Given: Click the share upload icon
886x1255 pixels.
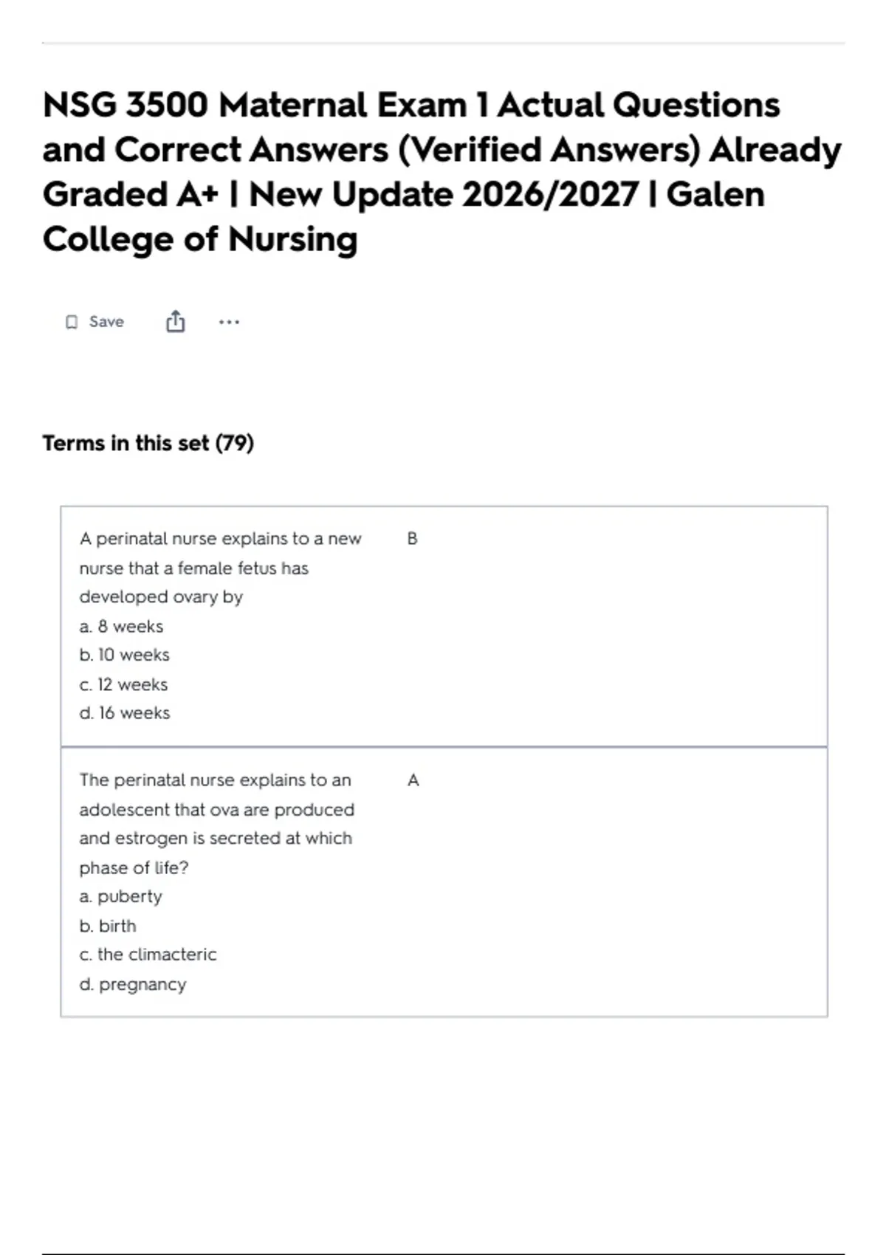Looking at the screenshot, I should point(175,321).
